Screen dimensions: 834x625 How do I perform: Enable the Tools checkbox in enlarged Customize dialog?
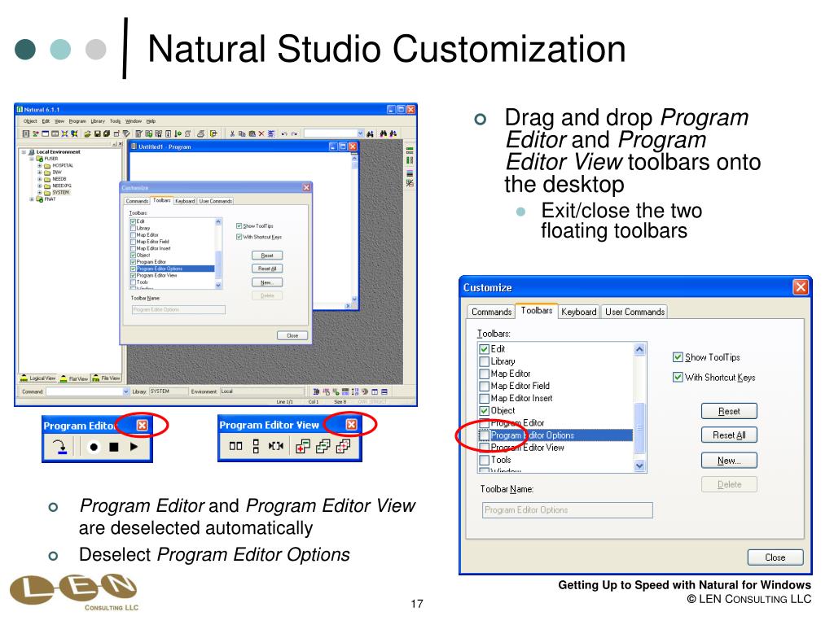tap(484, 460)
